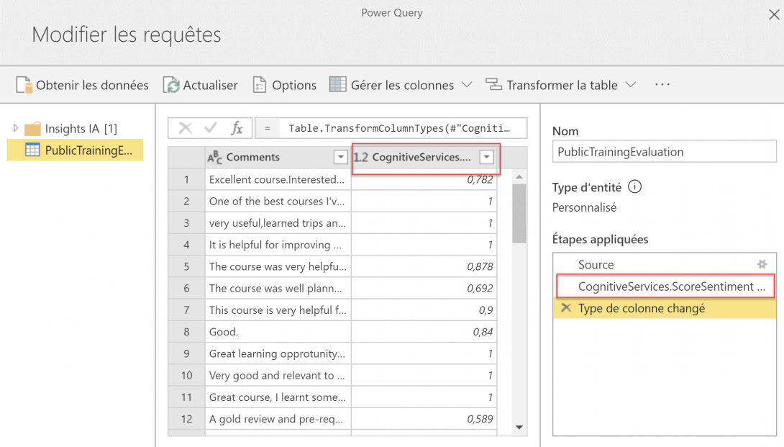Click the vertical scrollbar of the data grid
784x447 pixels.
coord(519,205)
